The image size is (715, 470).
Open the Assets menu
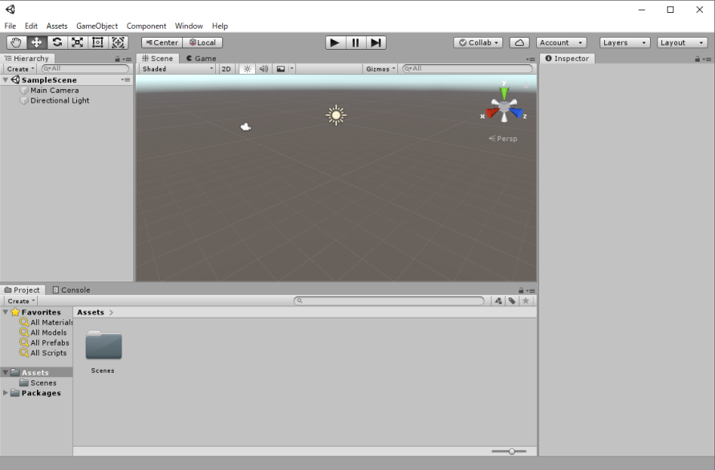pyautogui.click(x=56, y=26)
